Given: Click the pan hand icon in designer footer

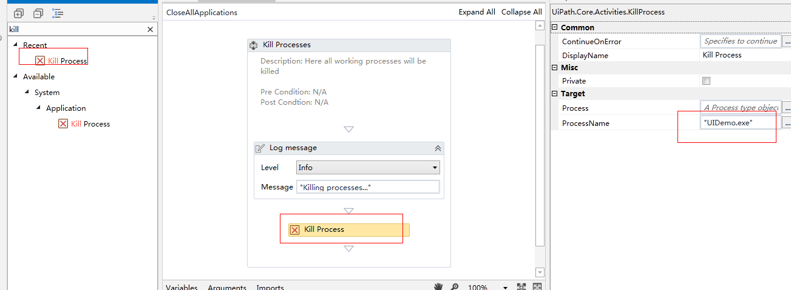Looking at the screenshot, I should click(439, 287).
